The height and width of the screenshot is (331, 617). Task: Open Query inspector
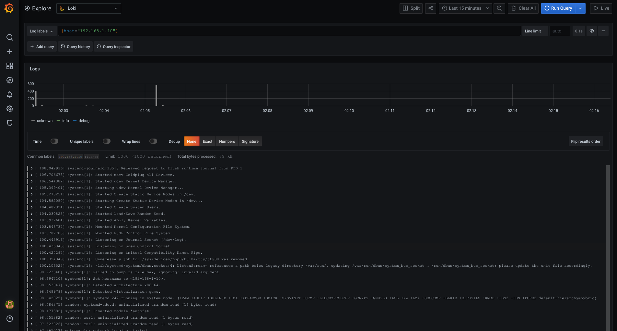[x=113, y=46]
